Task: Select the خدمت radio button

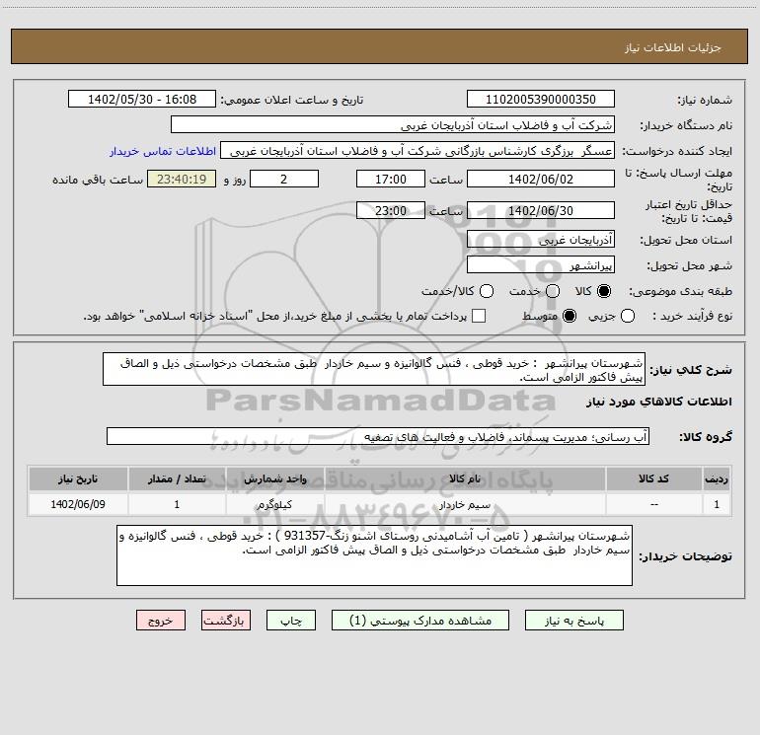Action: [553, 291]
